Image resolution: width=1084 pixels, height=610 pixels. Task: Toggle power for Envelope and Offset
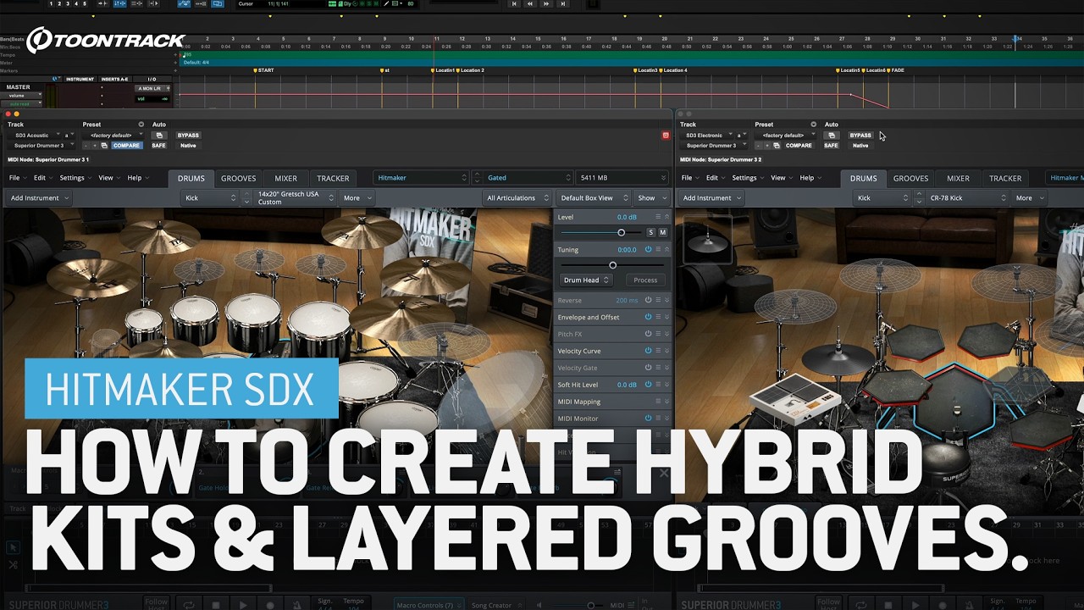pyautogui.click(x=648, y=317)
